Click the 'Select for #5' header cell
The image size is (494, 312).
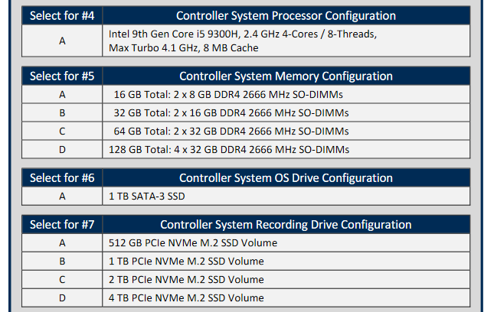[x=62, y=76]
